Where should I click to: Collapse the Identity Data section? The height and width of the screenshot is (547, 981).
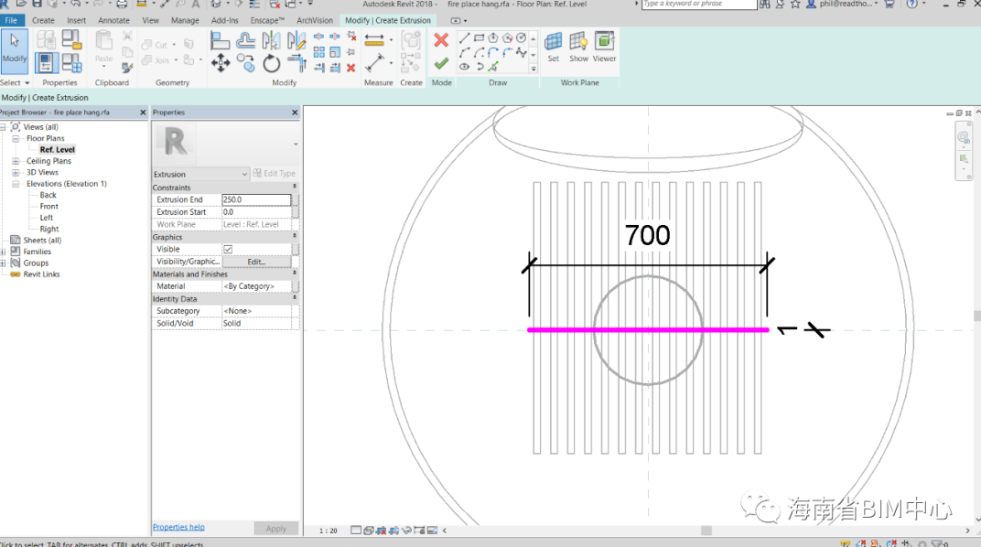tap(295, 298)
